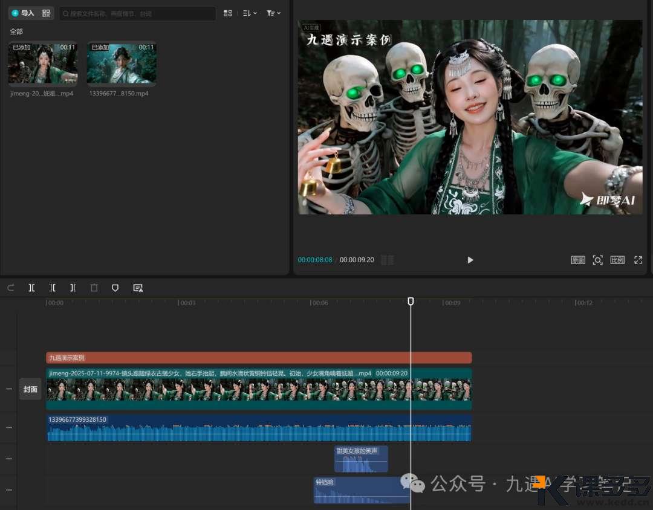Click the subtitle edit toolbar icon
Viewport: 653px width, 510px height.
(x=138, y=288)
